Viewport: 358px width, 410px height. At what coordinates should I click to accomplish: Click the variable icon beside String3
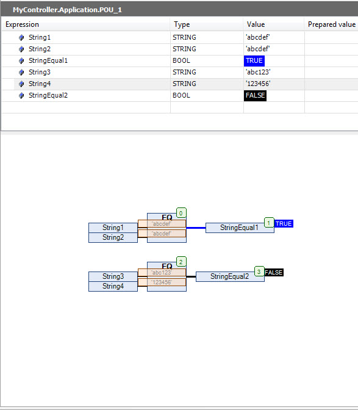[x=21, y=72]
